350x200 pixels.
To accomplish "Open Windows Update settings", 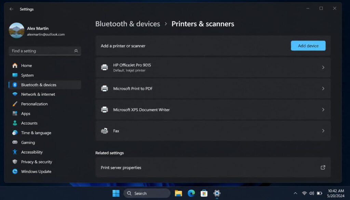I will tap(45, 171).
